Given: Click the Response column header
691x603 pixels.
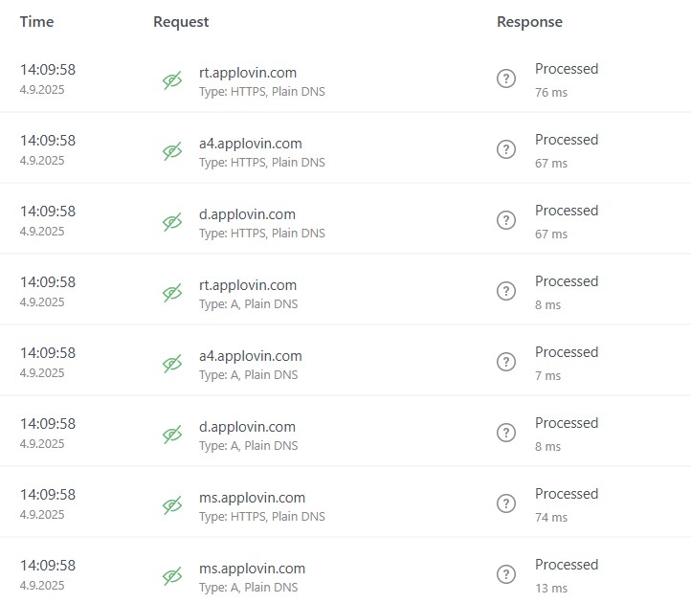Looking at the screenshot, I should click(529, 22).
